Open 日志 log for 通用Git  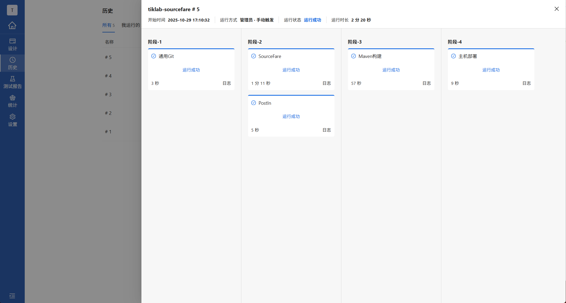(x=227, y=83)
